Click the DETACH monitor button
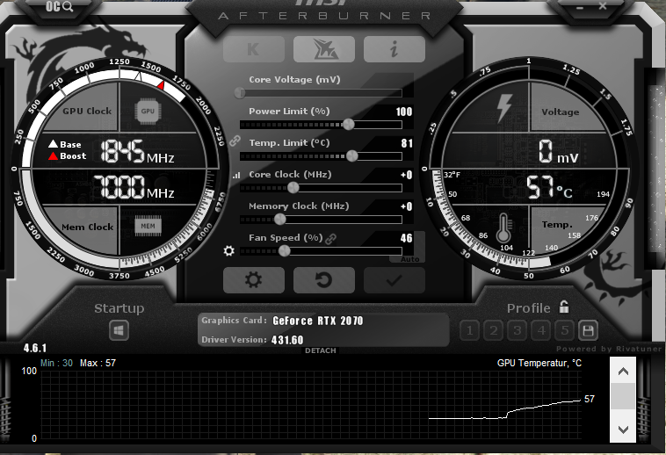Image resolution: width=666 pixels, height=455 pixels. tap(320, 350)
